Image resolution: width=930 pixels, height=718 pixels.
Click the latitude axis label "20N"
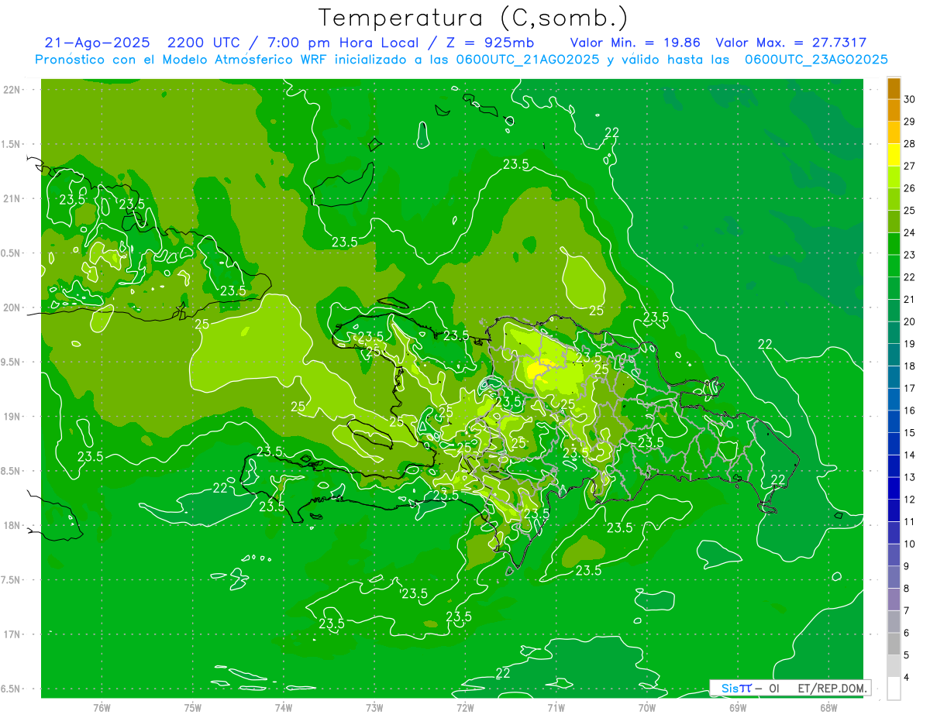click(11, 307)
